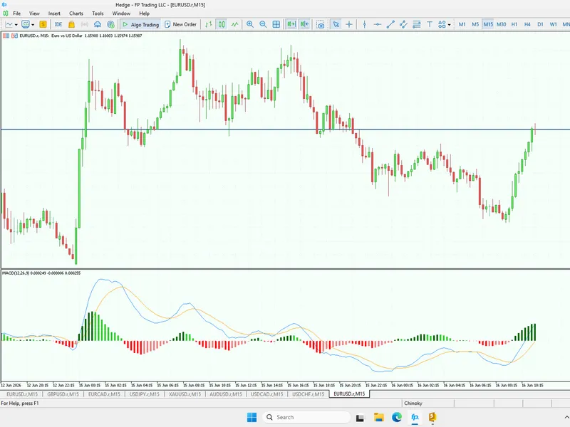This screenshot has height=427, width=570.
Task: Click the fp trading app taskbar icon
Action: point(415,417)
